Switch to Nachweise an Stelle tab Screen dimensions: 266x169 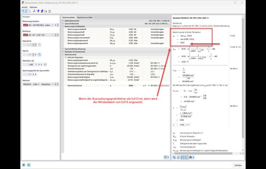[85, 17]
